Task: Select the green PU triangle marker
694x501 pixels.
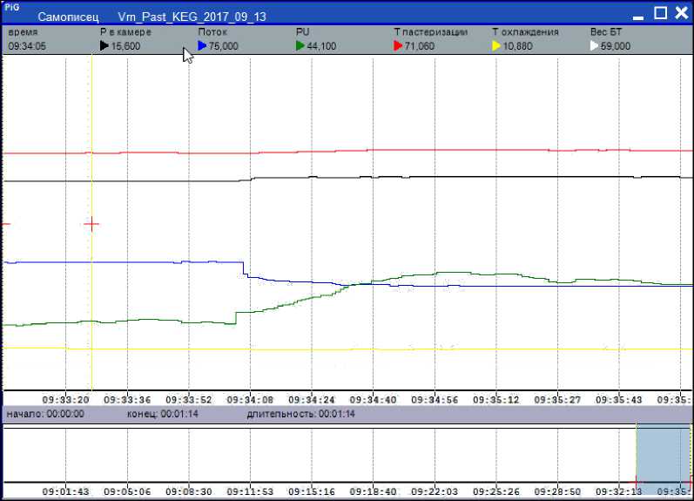Action: click(300, 46)
